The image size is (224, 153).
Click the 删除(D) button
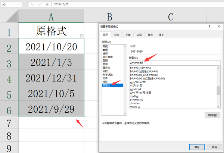click(x=212, y=115)
